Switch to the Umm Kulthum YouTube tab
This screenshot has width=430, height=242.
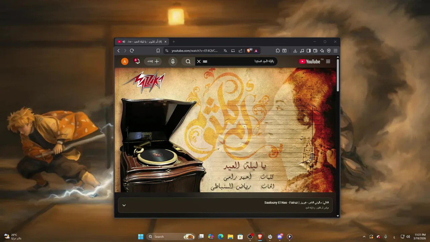142,42
